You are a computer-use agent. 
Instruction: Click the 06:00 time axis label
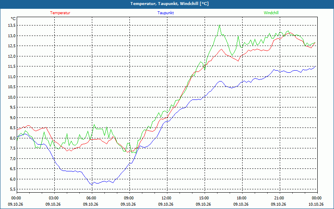point(92,198)
